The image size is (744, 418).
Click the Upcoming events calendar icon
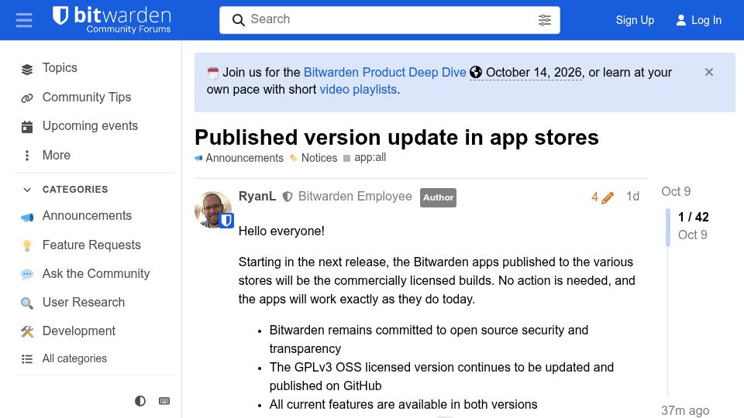point(27,127)
